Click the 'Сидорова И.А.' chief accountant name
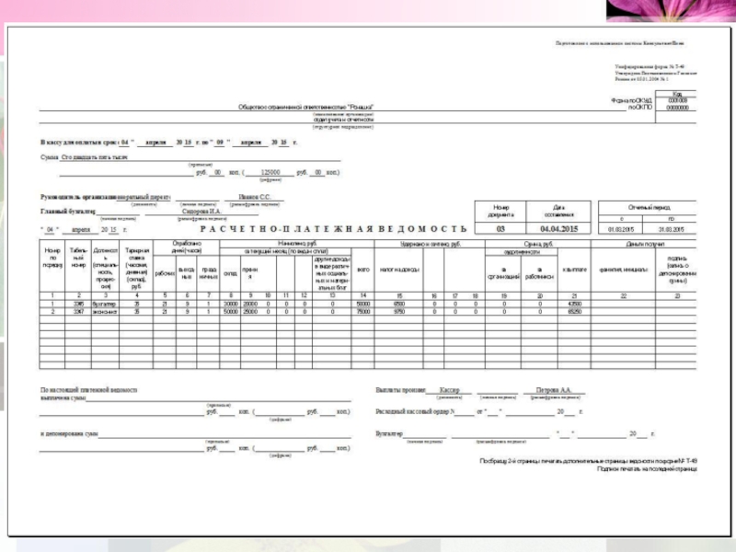Image resolution: width=736 pixels, height=552 pixels. point(201,211)
